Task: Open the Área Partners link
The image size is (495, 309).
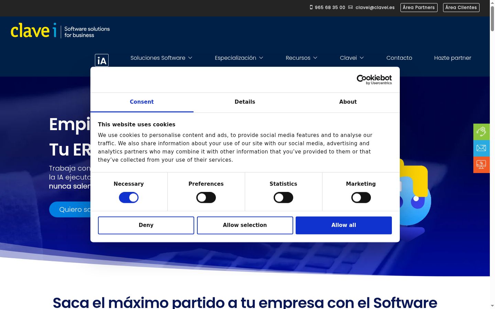Action: click(x=419, y=7)
